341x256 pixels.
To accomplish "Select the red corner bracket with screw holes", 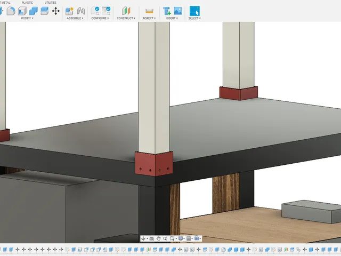I will click(154, 164).
